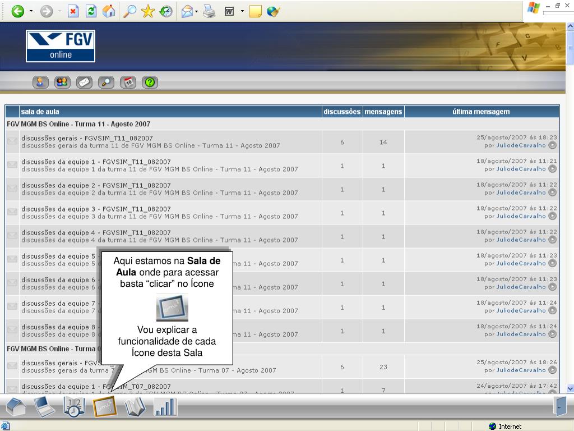Open browser Search magnifier icon

(129, 11)
